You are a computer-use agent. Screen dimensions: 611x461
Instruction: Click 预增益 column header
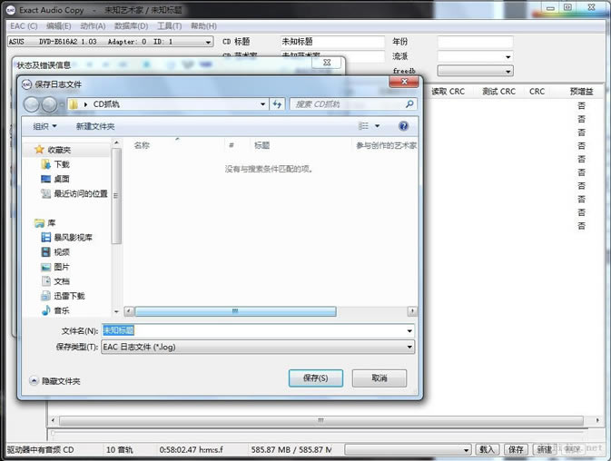click(581, 92)
